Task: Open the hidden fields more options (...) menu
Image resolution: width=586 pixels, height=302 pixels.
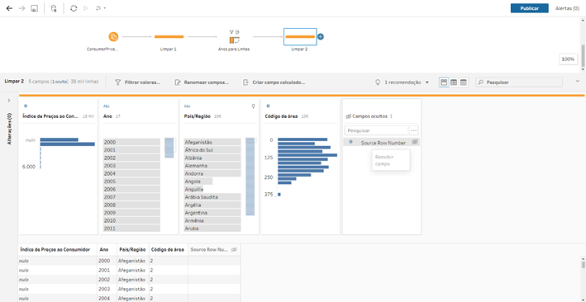Action: (x=413, y=130)
